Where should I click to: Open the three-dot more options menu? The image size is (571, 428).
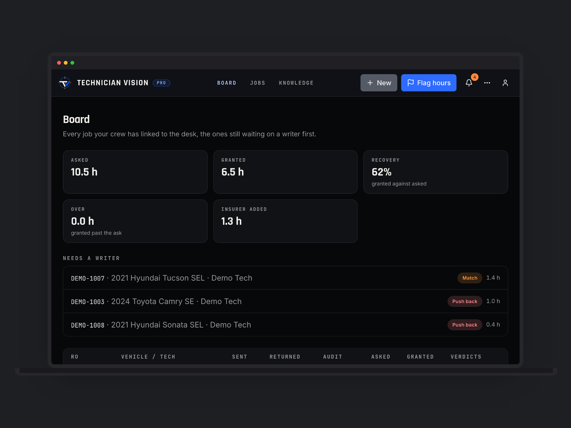click(x=487, y=83)
